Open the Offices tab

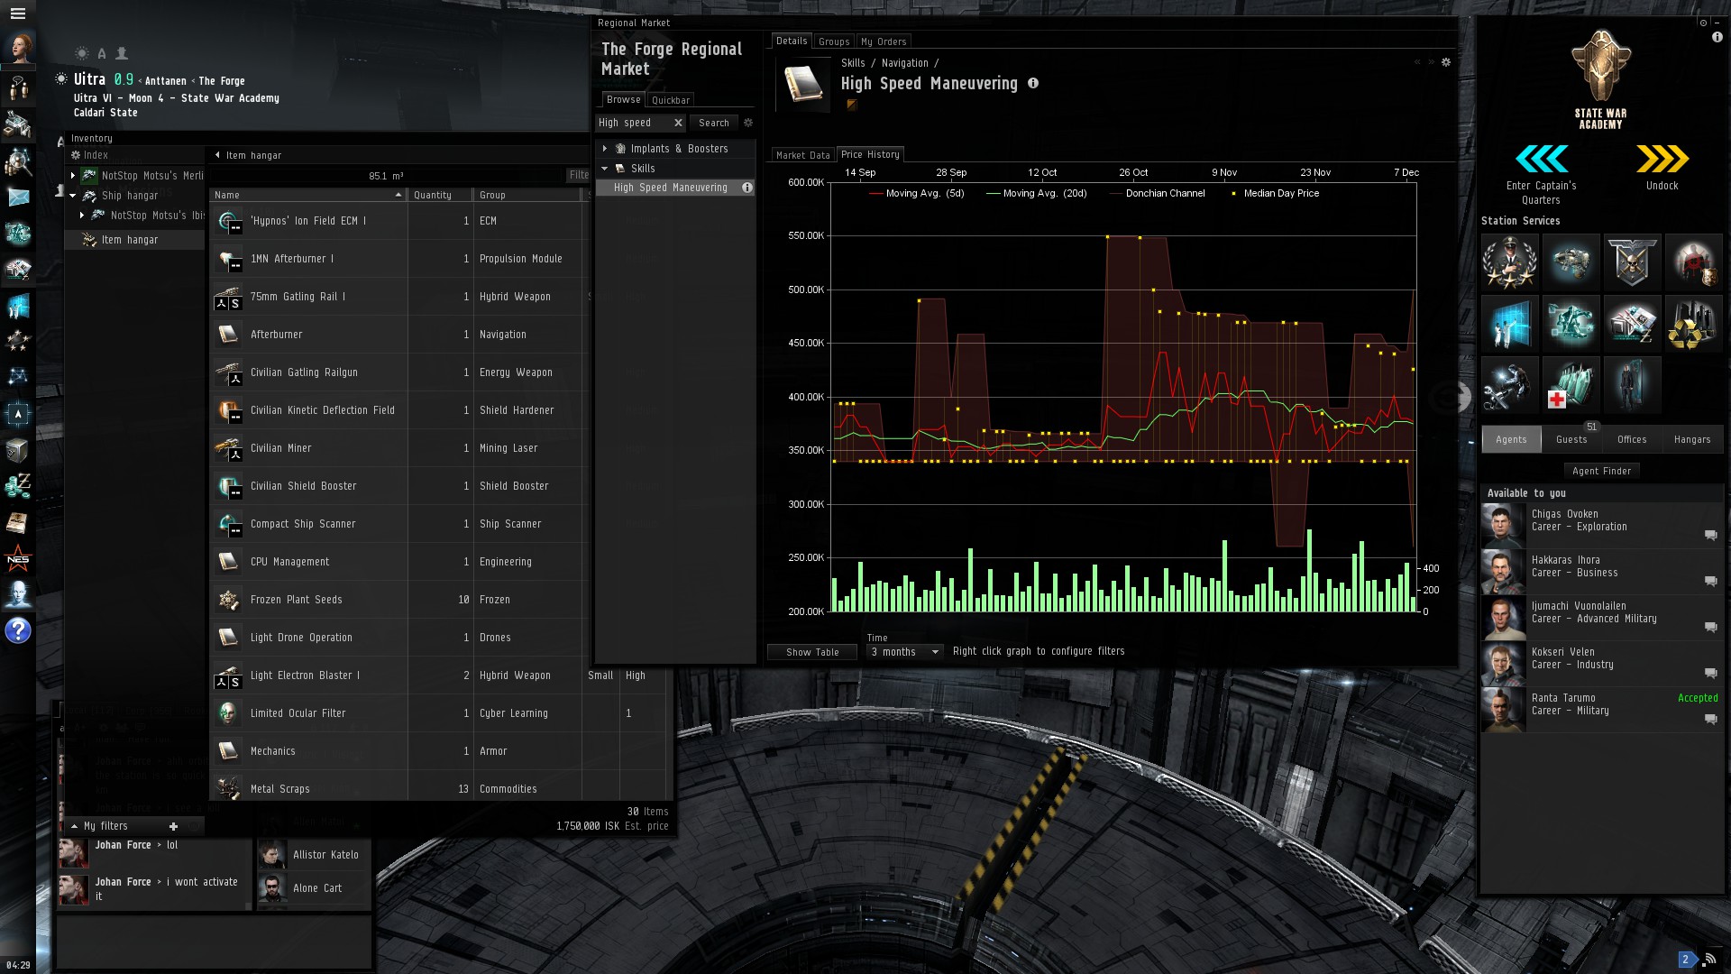pos(1632,439)
